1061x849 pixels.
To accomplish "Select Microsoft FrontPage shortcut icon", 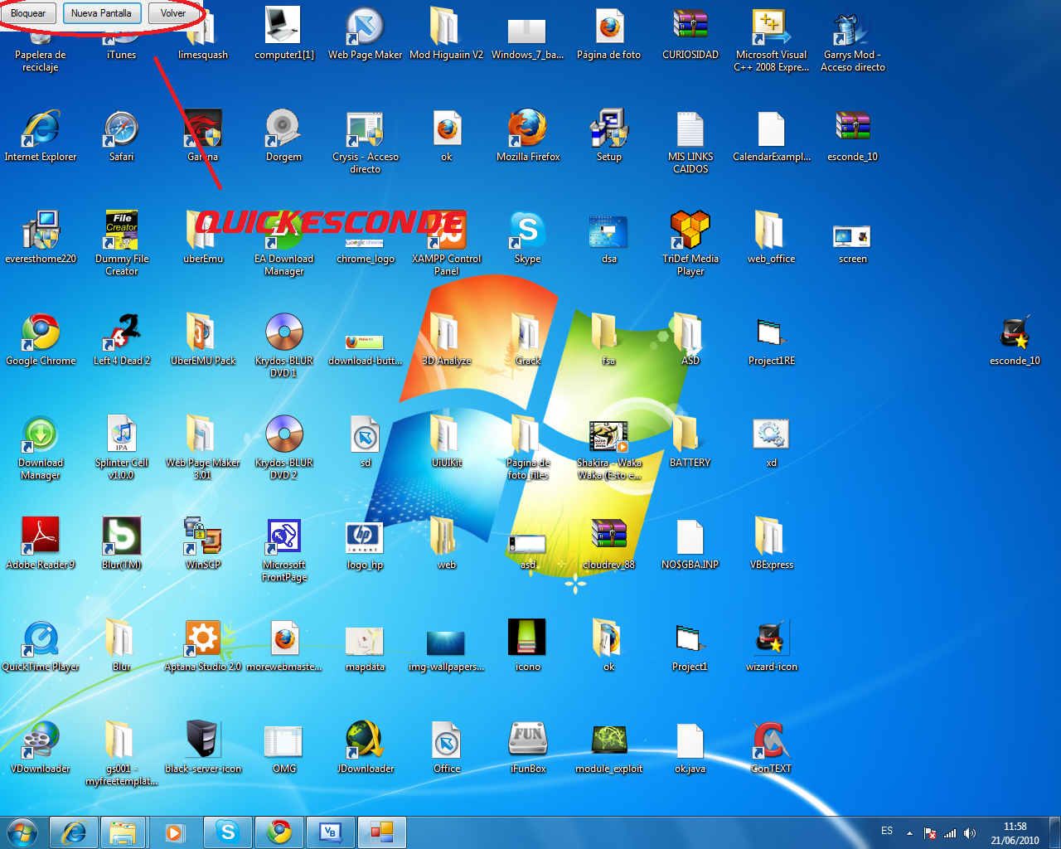I will coord(284,551).
